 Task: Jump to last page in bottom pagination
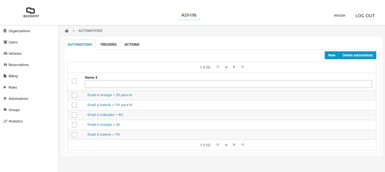pos(243,145)
